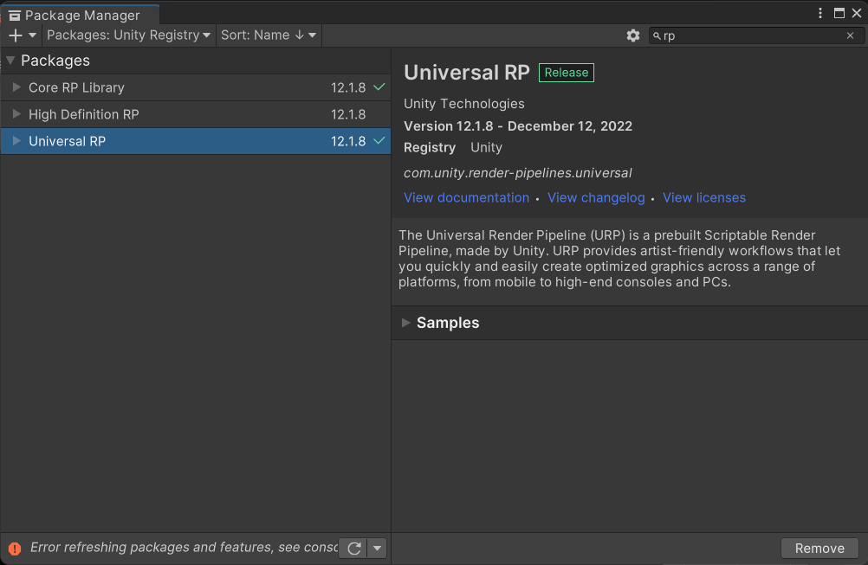Expand the Universal RP row arrow

[x=16, y=141]
